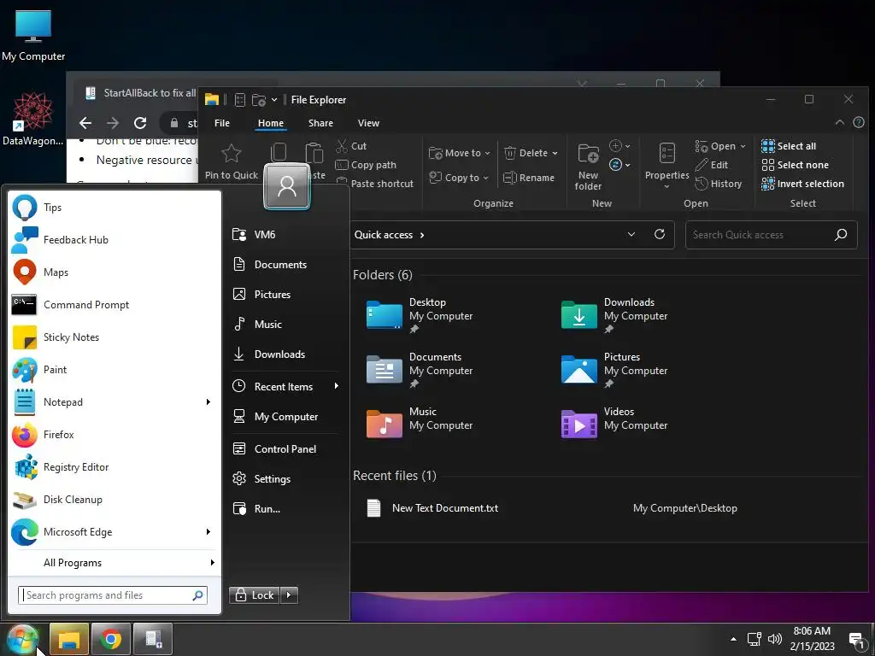Viewport: 875px width, 656px height.
Task: Expand Notepad submenu arrow
Action: (x=208, y=401)
